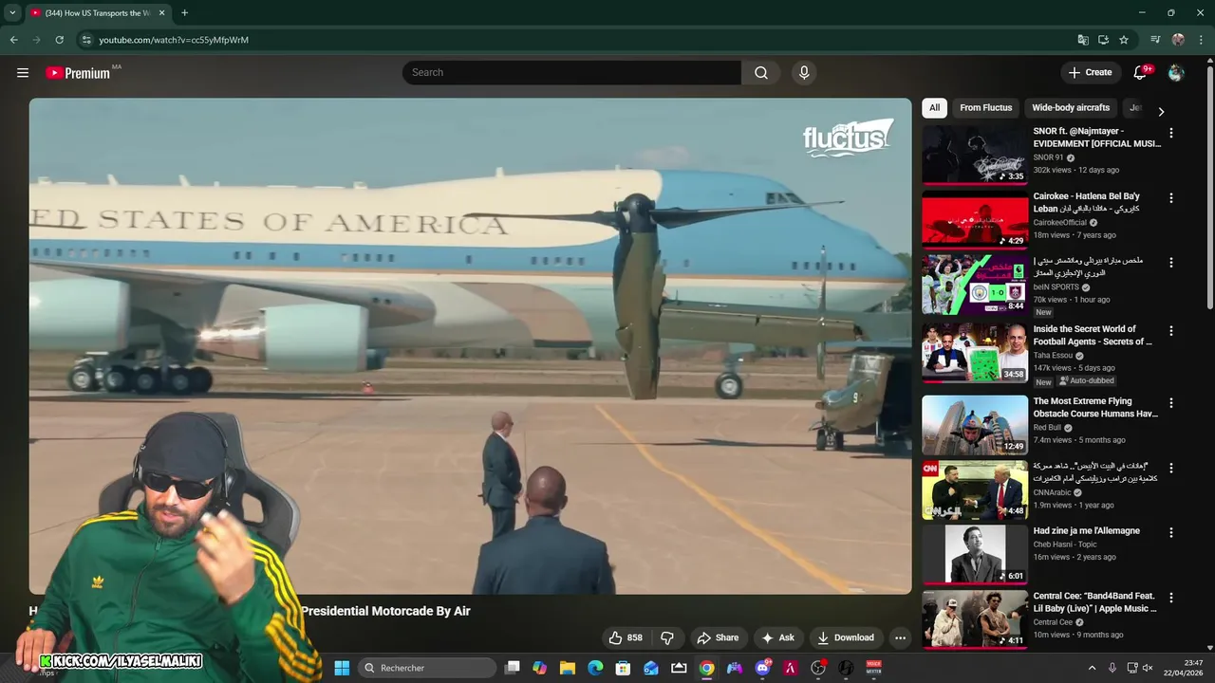Image resolution: width=1215 pixels, height=683 pixels.
Task: Open the Cairokee video thumbnail
Action: click(x=975, y=219)
